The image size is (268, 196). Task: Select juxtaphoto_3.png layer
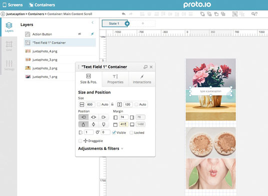(60, 59)
